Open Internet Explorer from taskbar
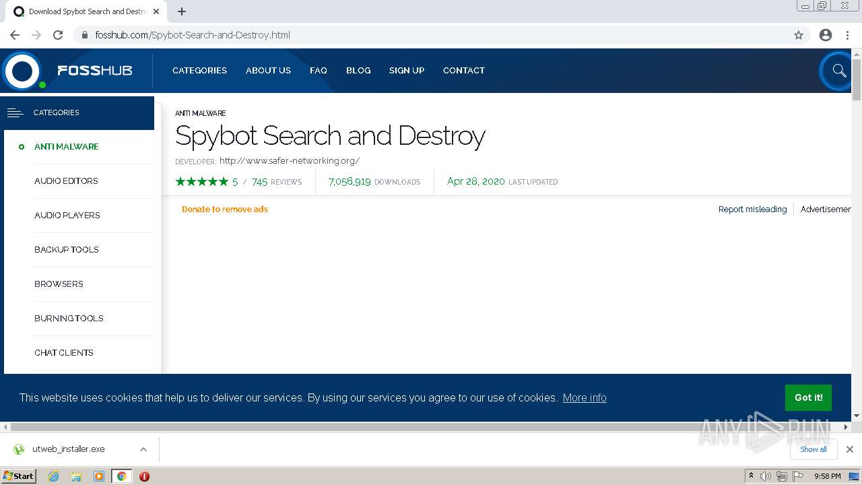The image size is (862, 485). point(54,476)
